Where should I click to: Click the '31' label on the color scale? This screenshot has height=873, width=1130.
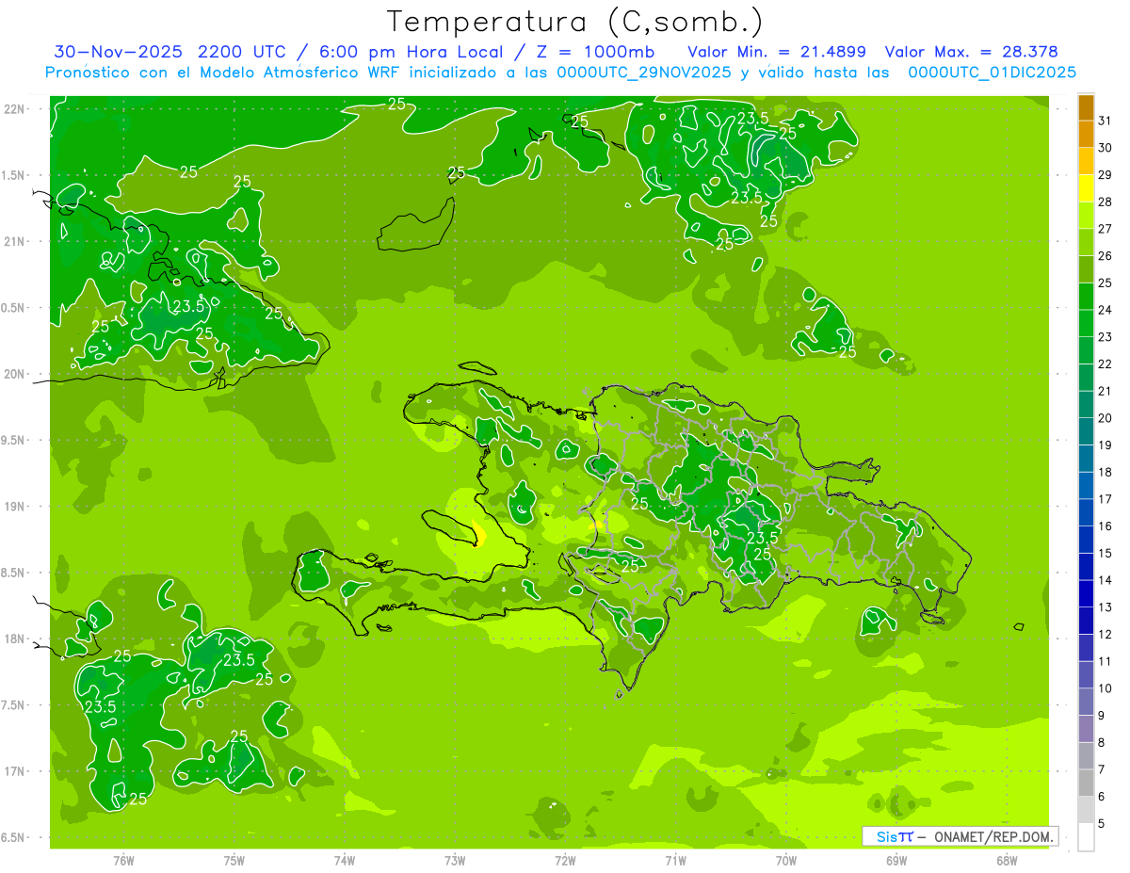1106,121
